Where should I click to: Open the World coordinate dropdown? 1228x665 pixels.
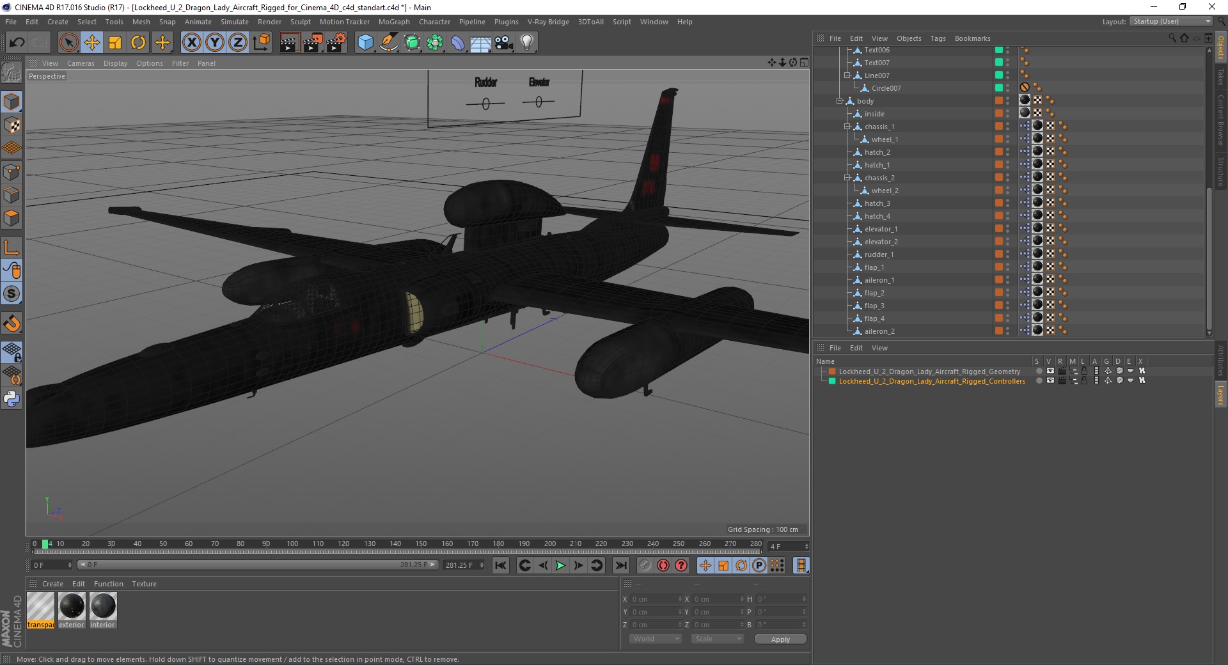(656, 639)
